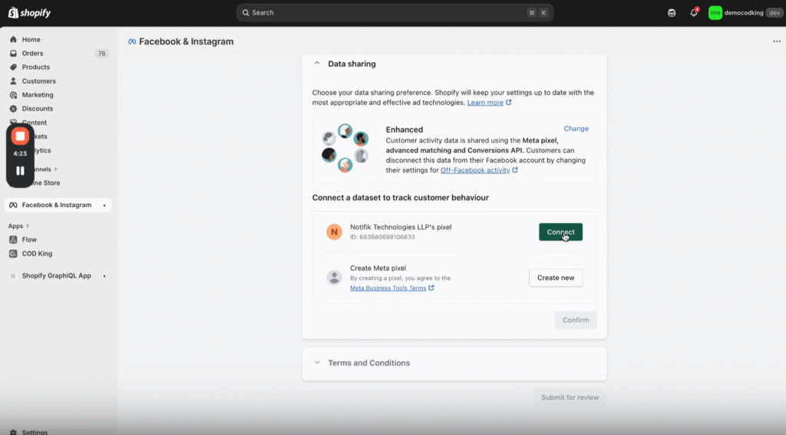Click Create new Meta pixel button
786x435 pixels.
[555, 278]
